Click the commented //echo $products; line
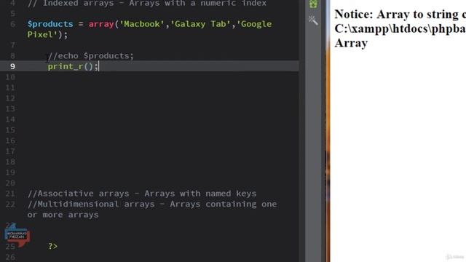 pyautogui.click(x=90, y=55)
